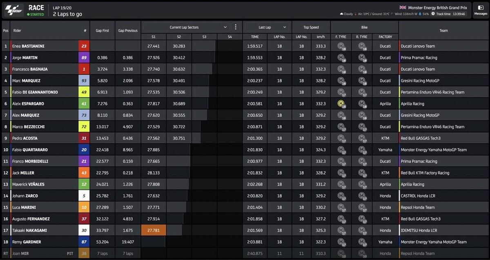The width and height of the screenshot is (490, 260).
Task: Click the humidity droplet icon
Action: [x=419, y=14]
